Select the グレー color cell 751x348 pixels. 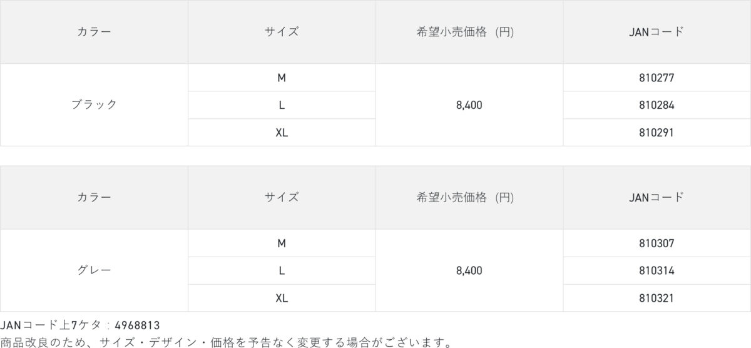94,270
